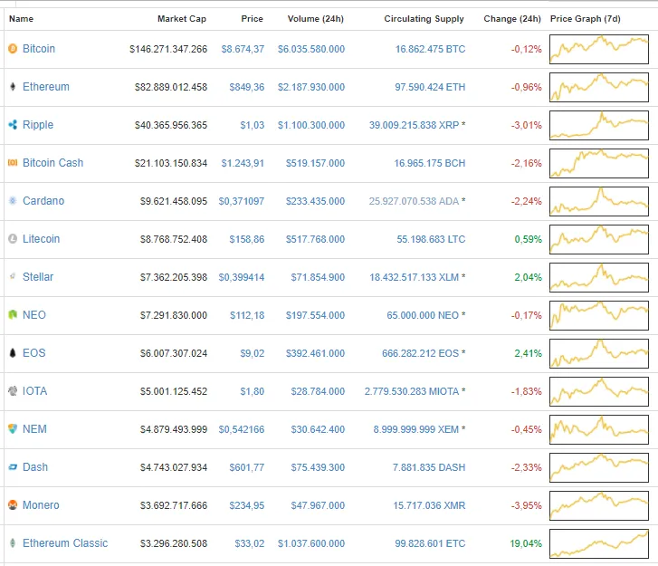Click Bitcoin Cash price $1.243,91
The image size is (658, 566).
243,163
